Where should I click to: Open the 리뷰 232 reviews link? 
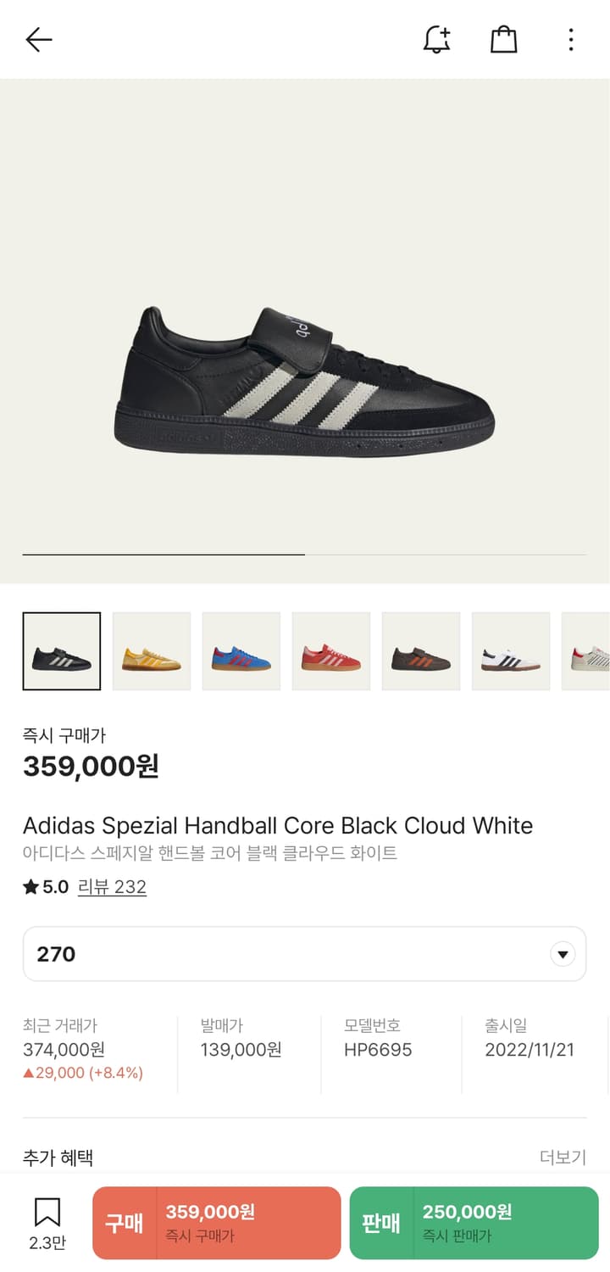click(112, 887)
